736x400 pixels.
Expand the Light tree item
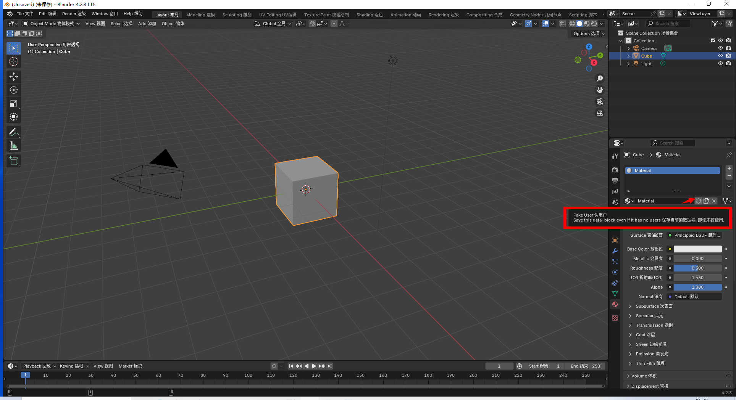pyautogui.click(x=628, y=64)
